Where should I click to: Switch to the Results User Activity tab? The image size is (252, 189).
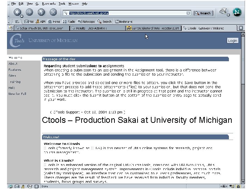[98, 28]
